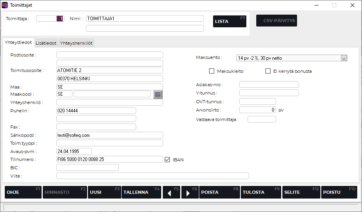Enable the Ei kerrytä bonusta checkbox
Viewport: 362px width, 212px height.
tap(268, 71)
